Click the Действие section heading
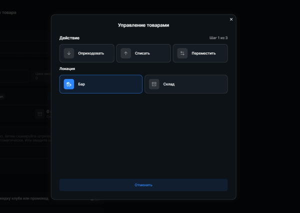 (x=69, y=38)
